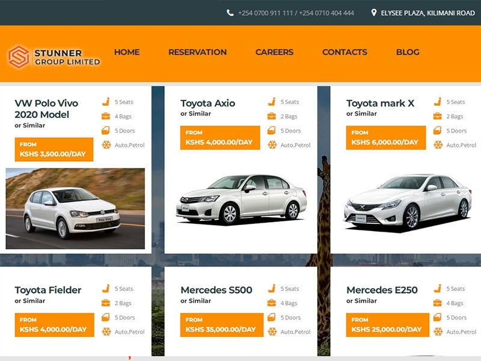Image resolution: width=481 pixels, height=361 pixels.
Task: Click the Mercedes S500 title
Action: coord(216,290)
